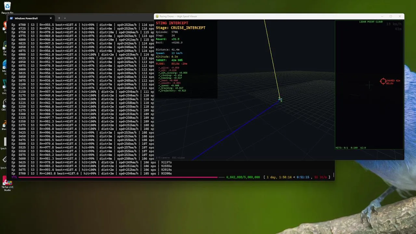Click the LIDAR POINT CLOUD panel title
This screenshot has height=234, width=416.
pyautogui.click(x=371, y=22)
